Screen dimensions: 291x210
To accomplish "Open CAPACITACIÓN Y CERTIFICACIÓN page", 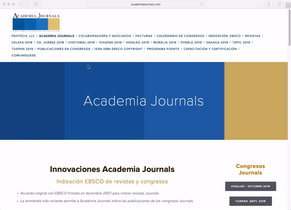I will (210, 49).
